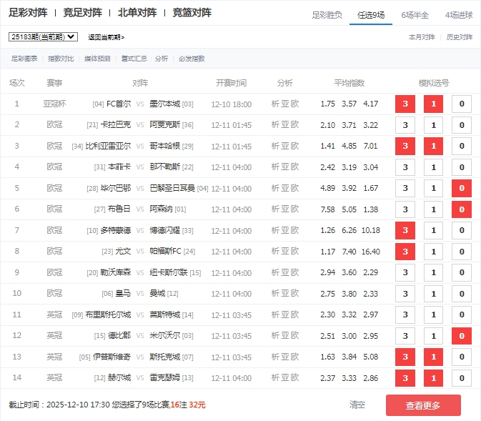Select option 0 for 卡拉巴克 vs 阿贾克斯
This screenshot has width=481, height=421.
tap(461, 126)
